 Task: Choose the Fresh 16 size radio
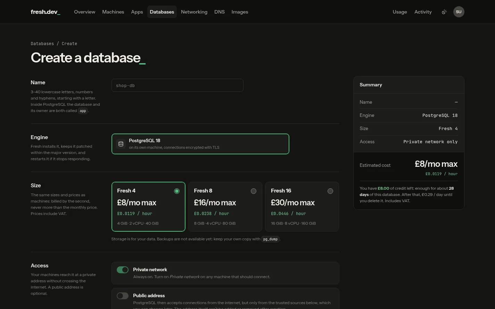coord(330,191)
